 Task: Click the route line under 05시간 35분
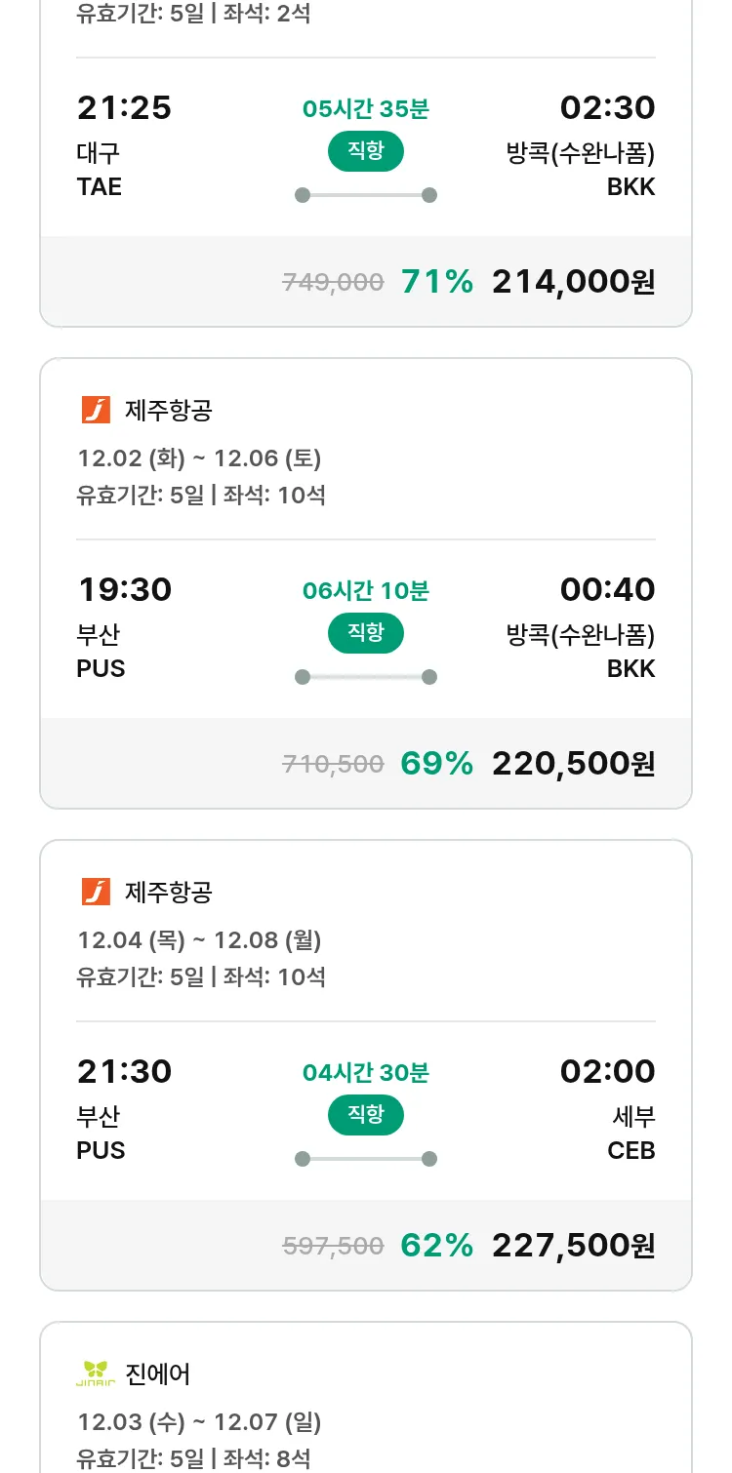click(x=365, y=195)
